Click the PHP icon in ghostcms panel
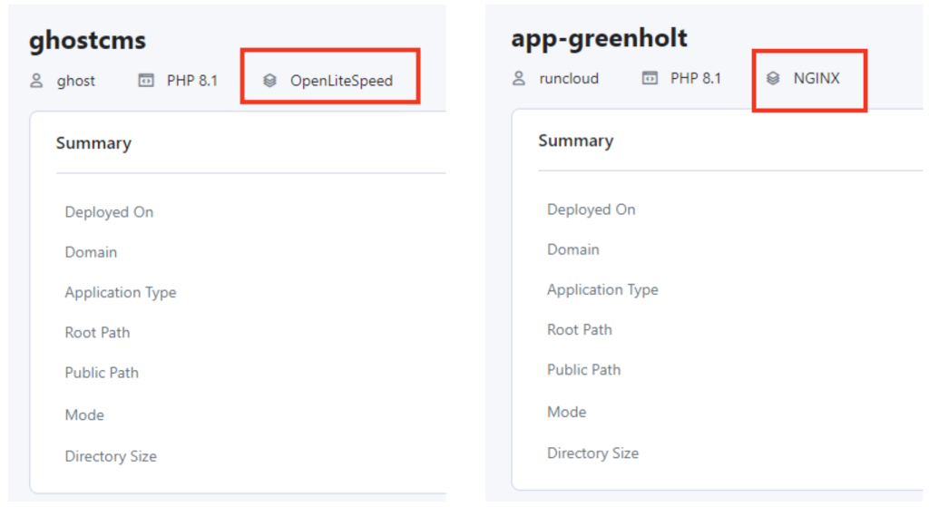 pyautogui.click(x=146, y=81)
